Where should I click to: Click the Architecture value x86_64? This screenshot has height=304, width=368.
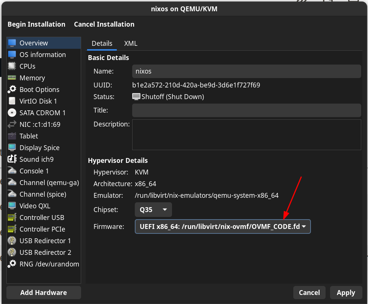pyautogui.click(x=145, y=184)
